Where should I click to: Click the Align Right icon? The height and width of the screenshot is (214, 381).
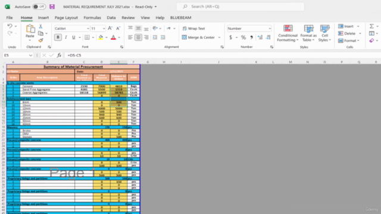pos(146,37)
